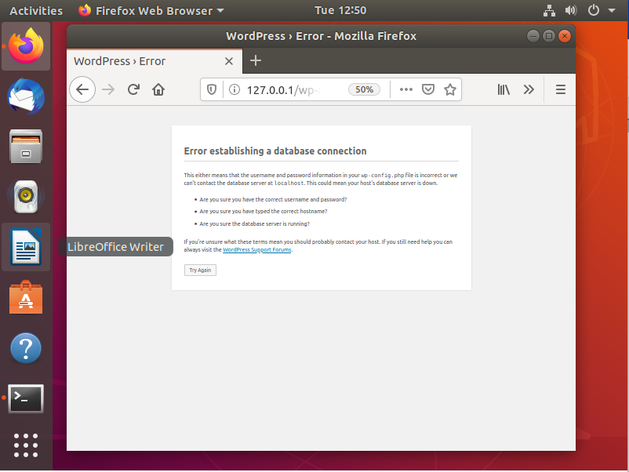Open the Library bookmarks and history icon
Screen dimensions: 629x472
coord(504,89)
